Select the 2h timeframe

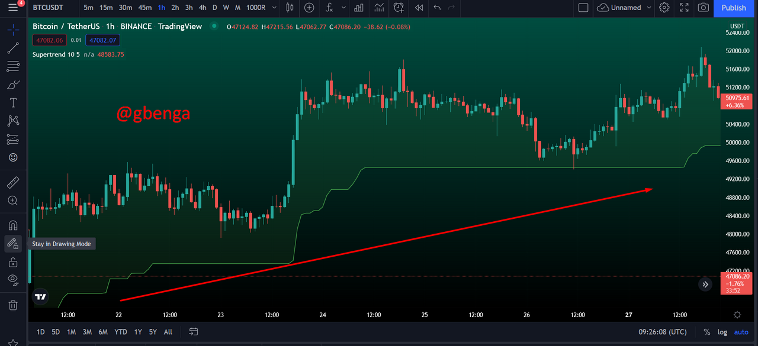click(175, 8)
